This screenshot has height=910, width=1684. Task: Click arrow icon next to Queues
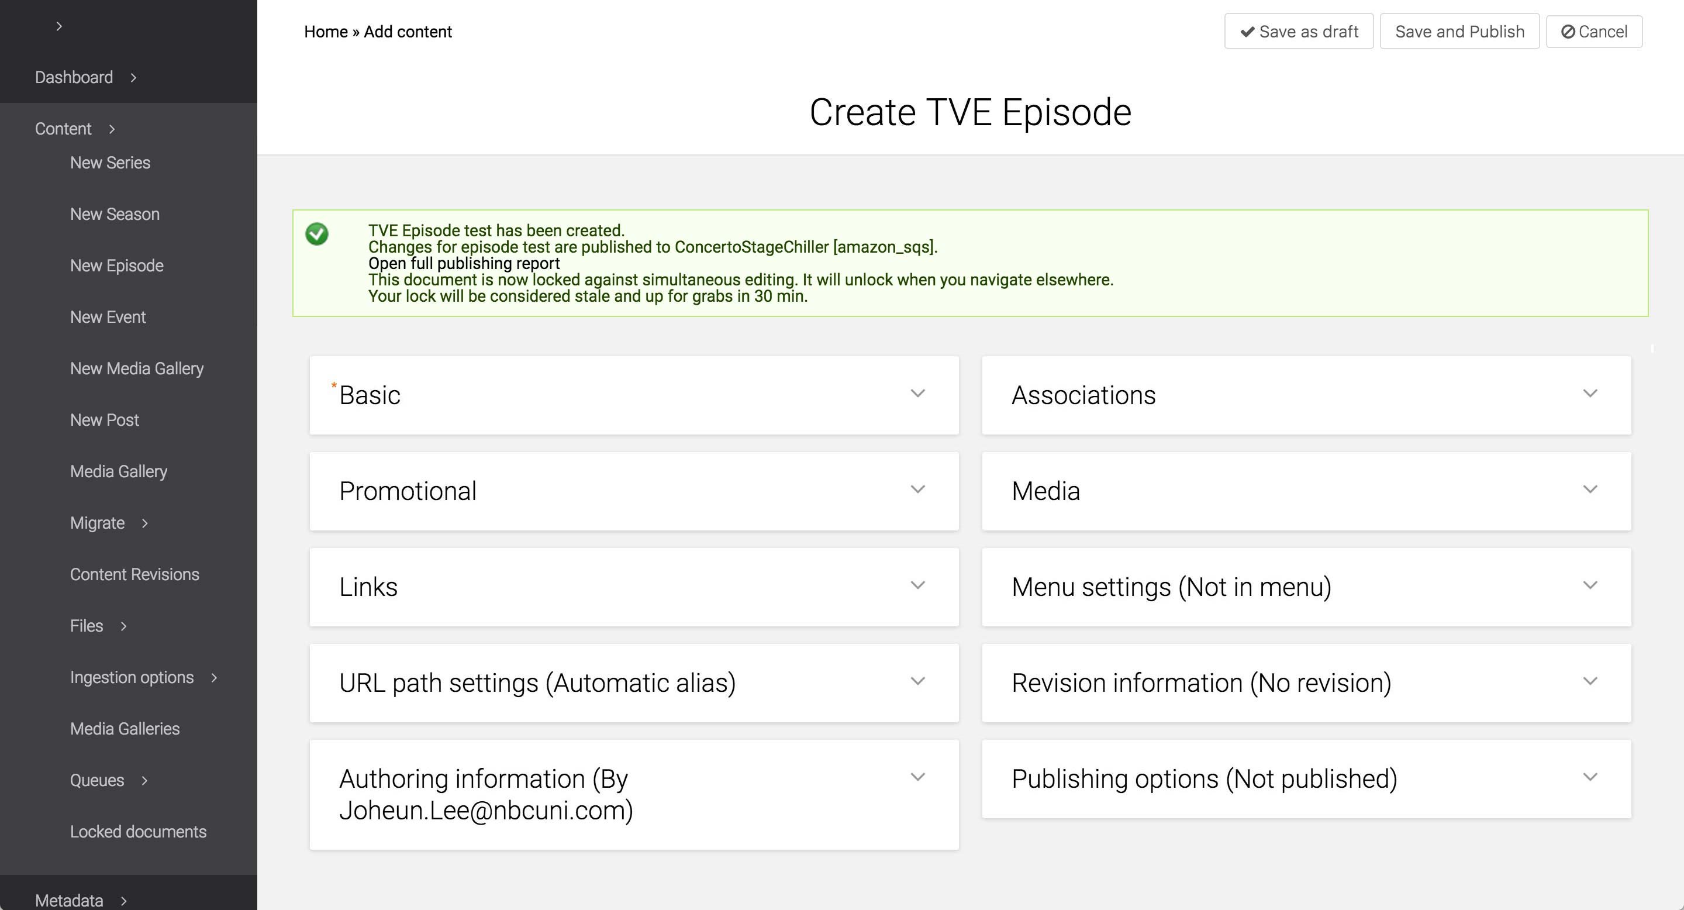point(144,781)
